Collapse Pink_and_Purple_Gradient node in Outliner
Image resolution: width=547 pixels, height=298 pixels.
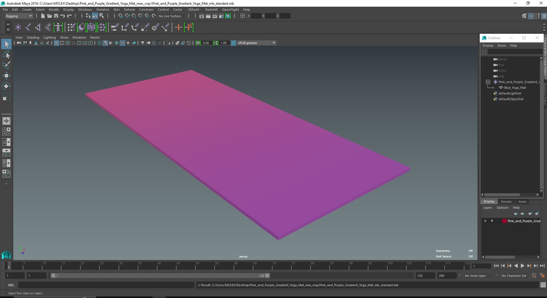coord(488,82)
